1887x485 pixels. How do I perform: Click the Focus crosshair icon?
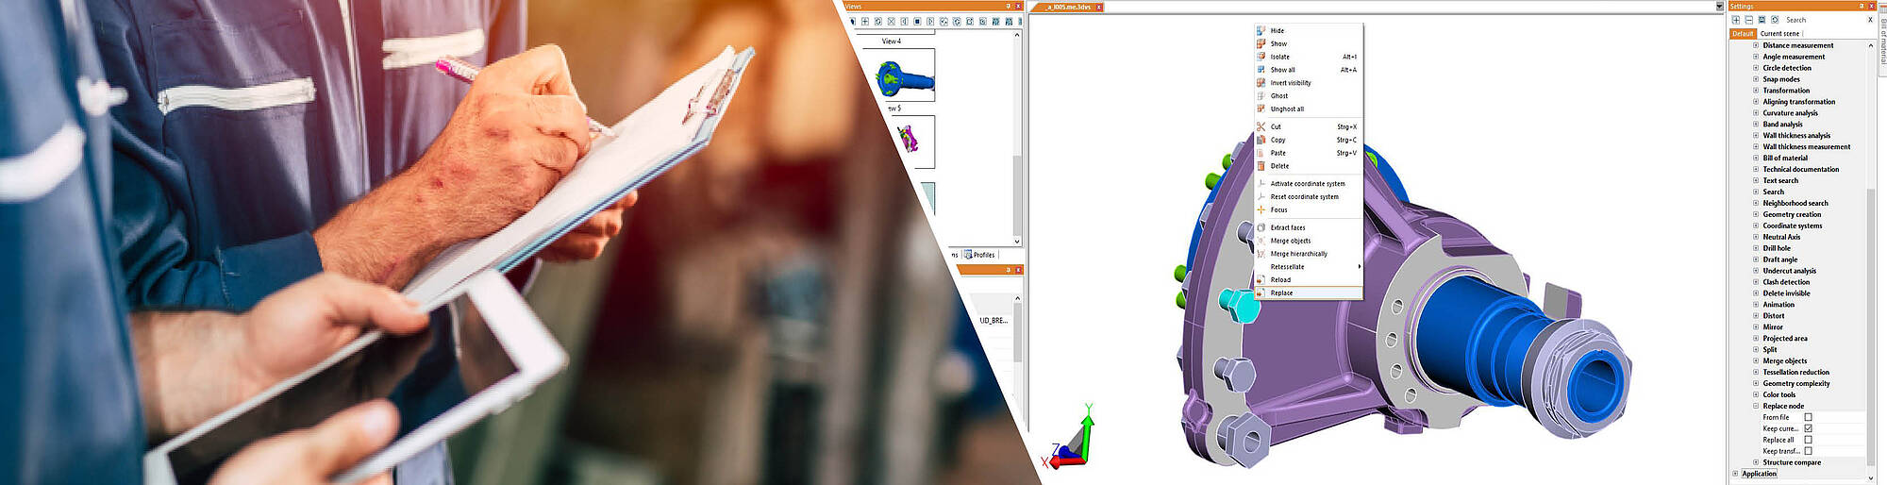(x=1261, y=209)
